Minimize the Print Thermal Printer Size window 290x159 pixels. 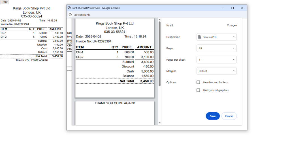[223, 8]
